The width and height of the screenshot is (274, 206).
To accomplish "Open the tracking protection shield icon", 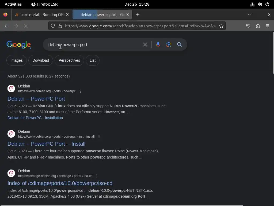I will pyautogui.click(x=53, y=26).
